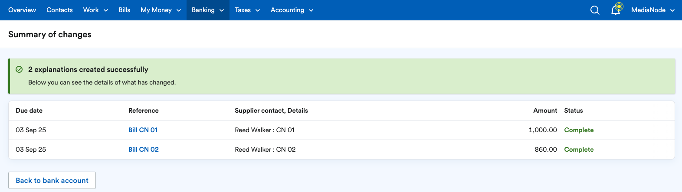Go to Contacts in the navigation
The width and height of the screenshot is (682, 192).
(x=59, y=10)
